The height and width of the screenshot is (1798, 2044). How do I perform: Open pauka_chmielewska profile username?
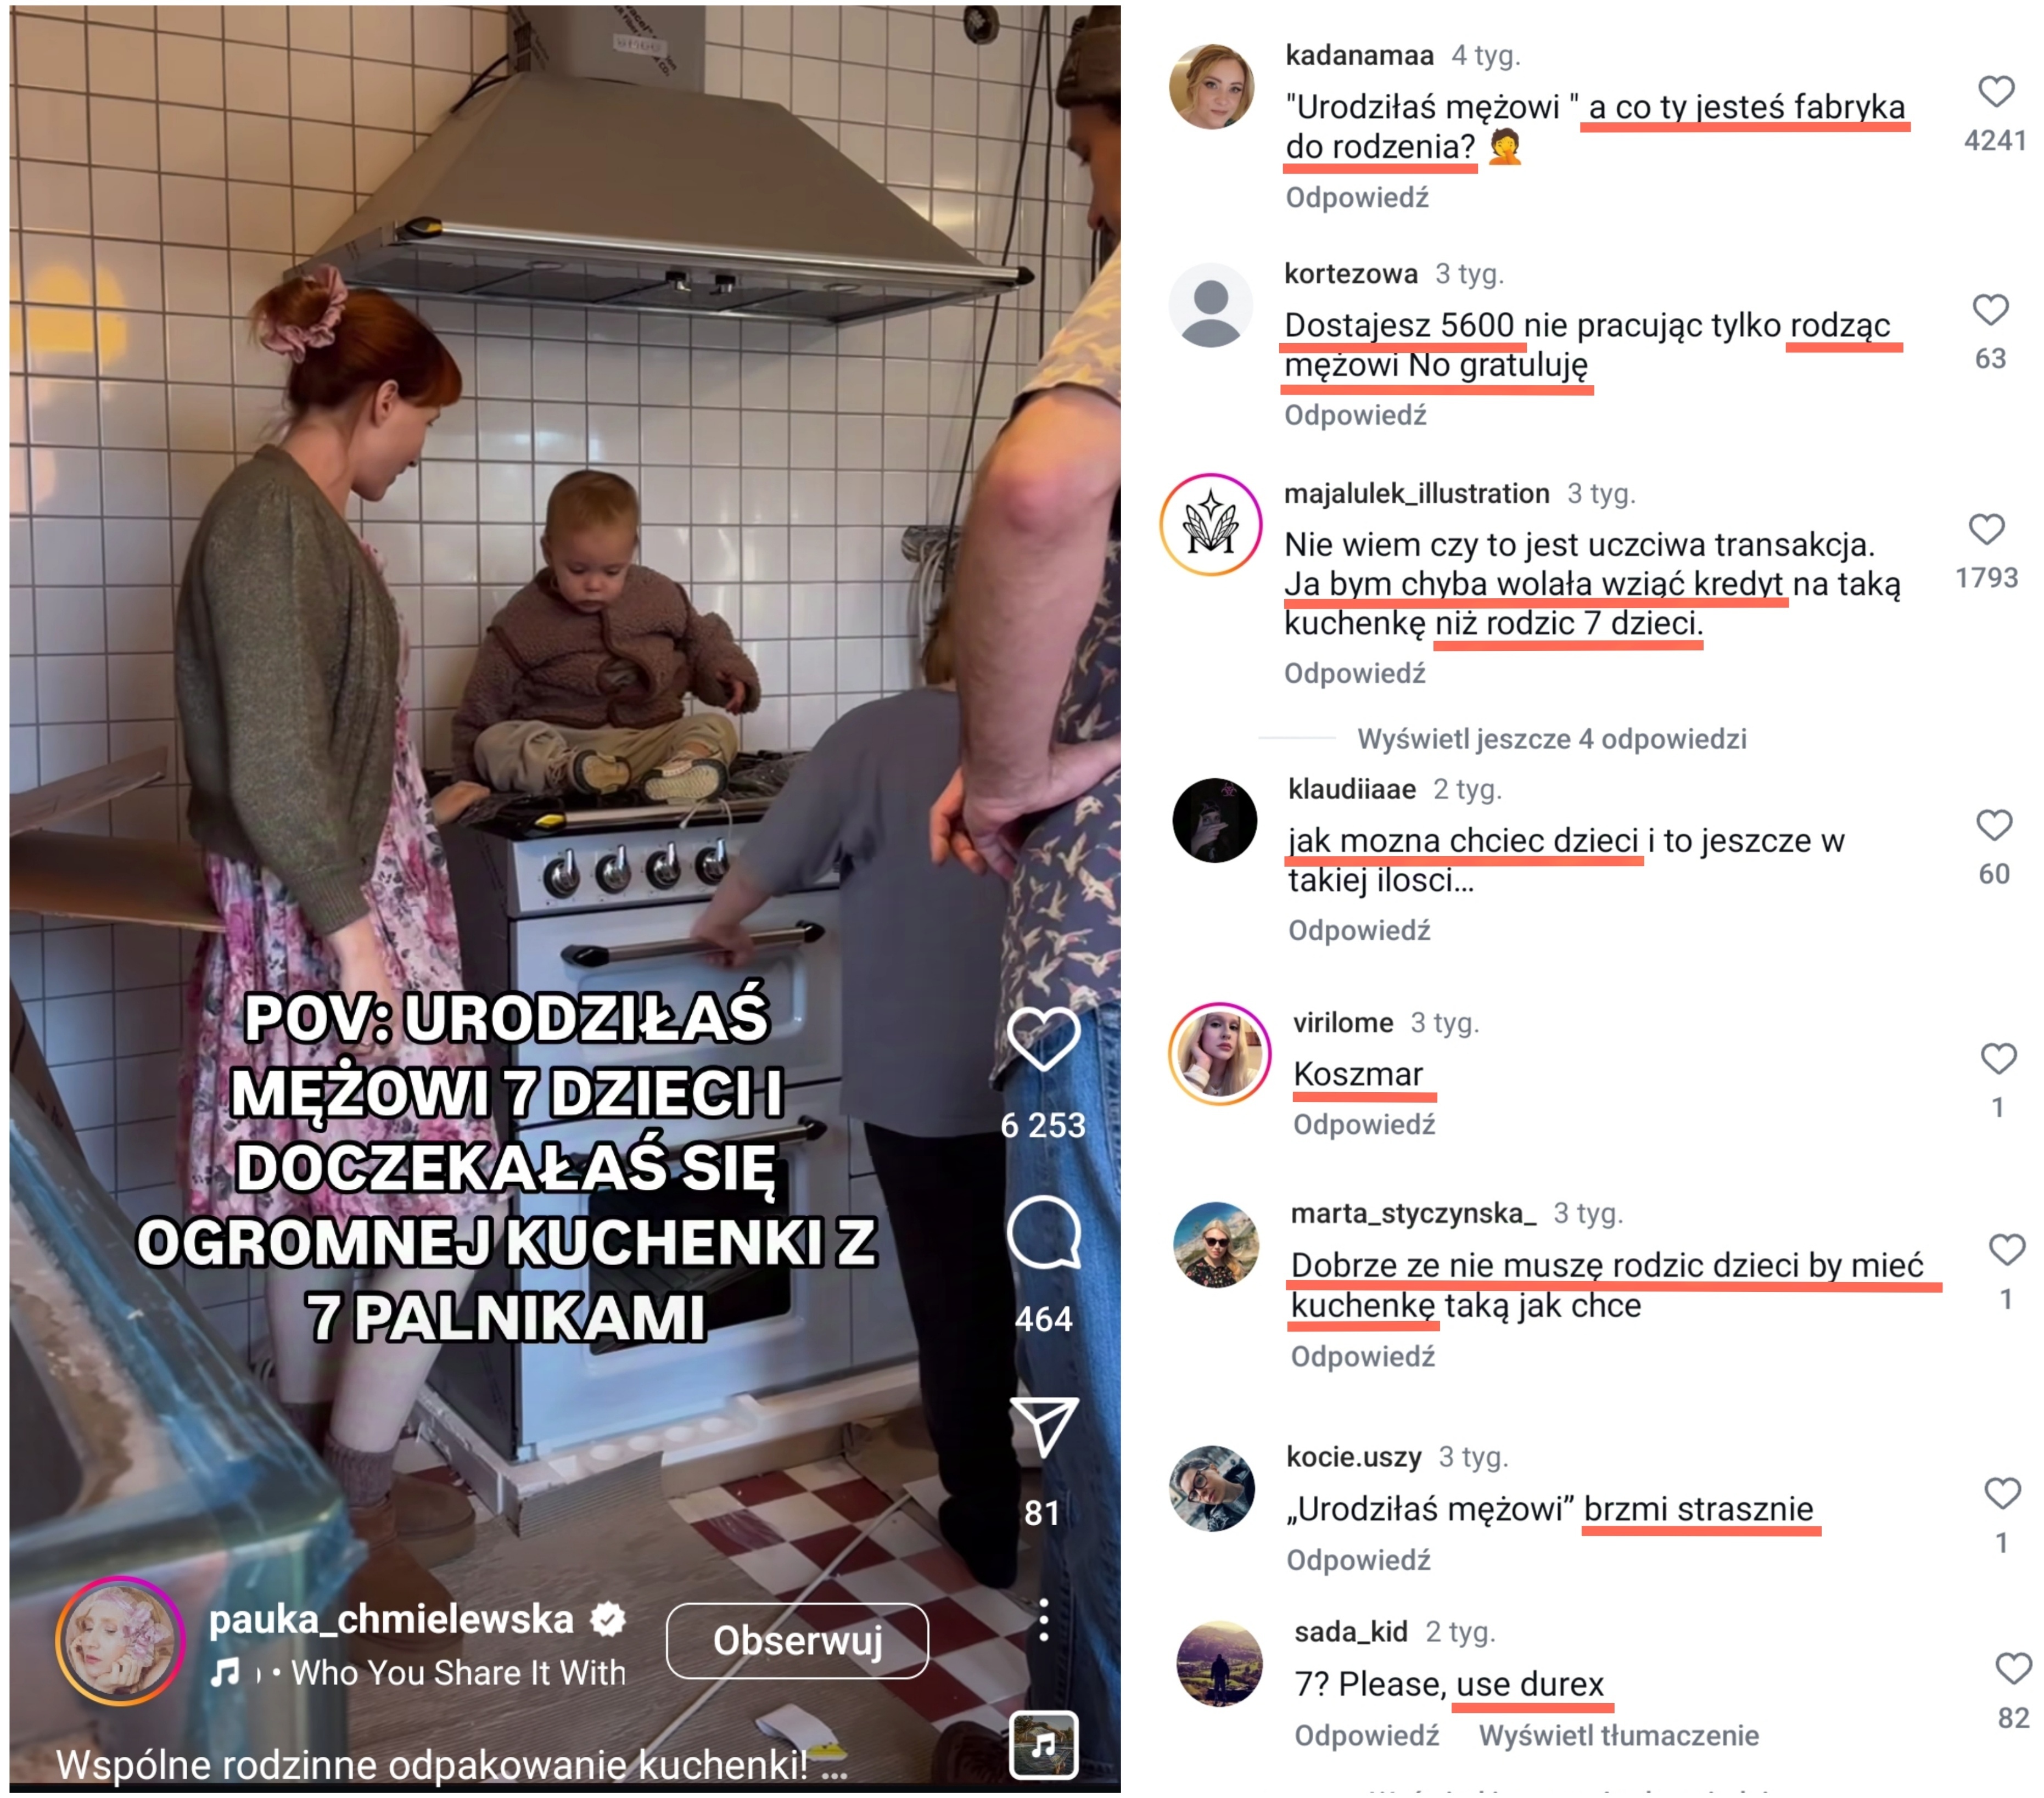coord(391,1619)
